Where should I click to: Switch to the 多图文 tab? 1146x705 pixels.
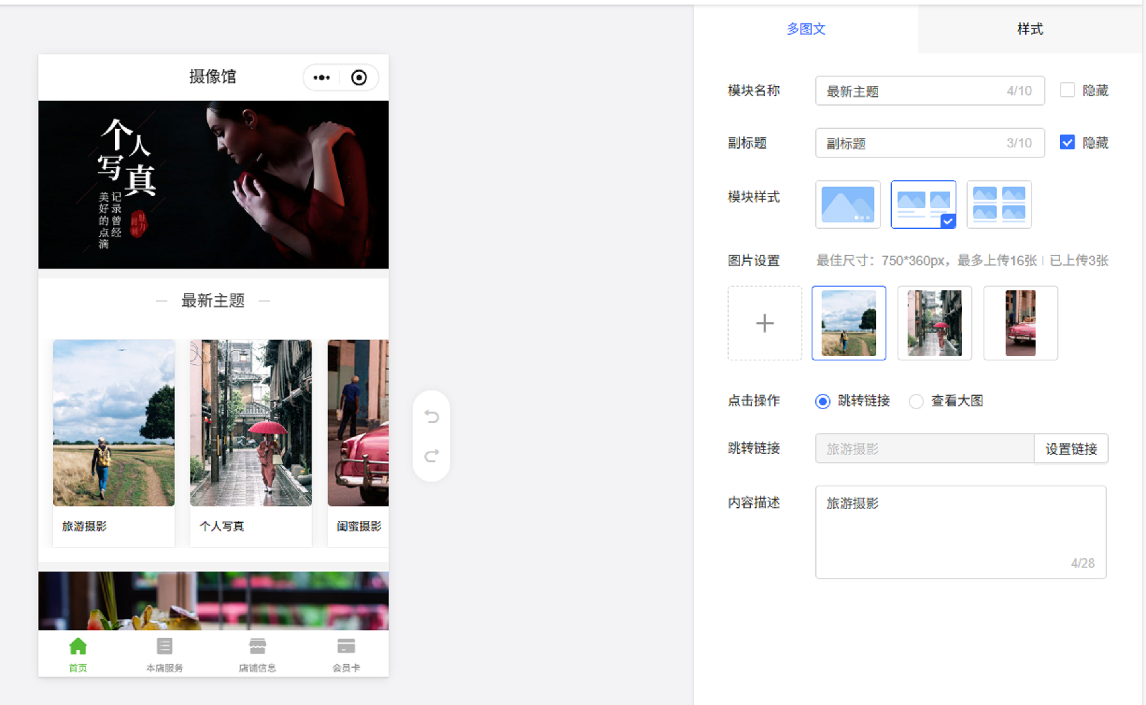(x=806, y=29)
